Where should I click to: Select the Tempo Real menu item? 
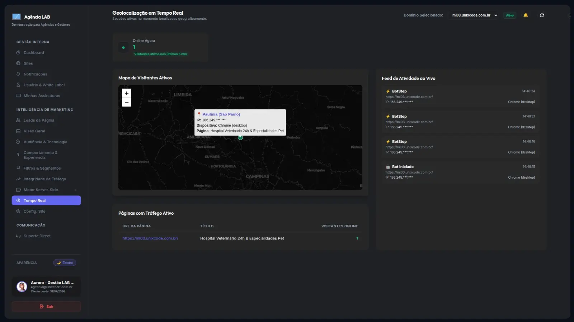[46, 200]
